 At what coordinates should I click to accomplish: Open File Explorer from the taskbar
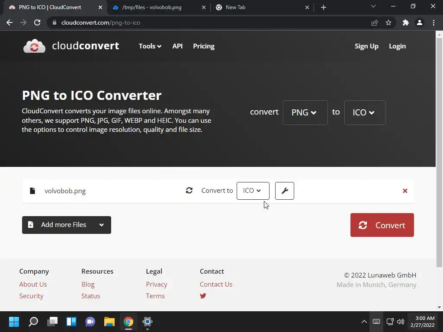(109, 322)
